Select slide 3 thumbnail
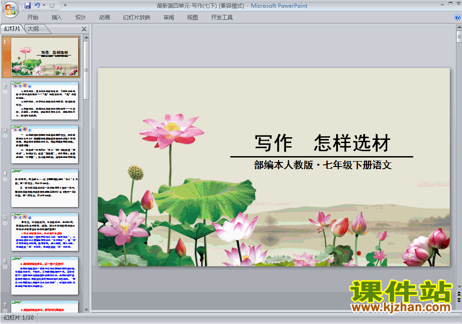Screen dimensions: 462x324 click(x=45, y=144)
